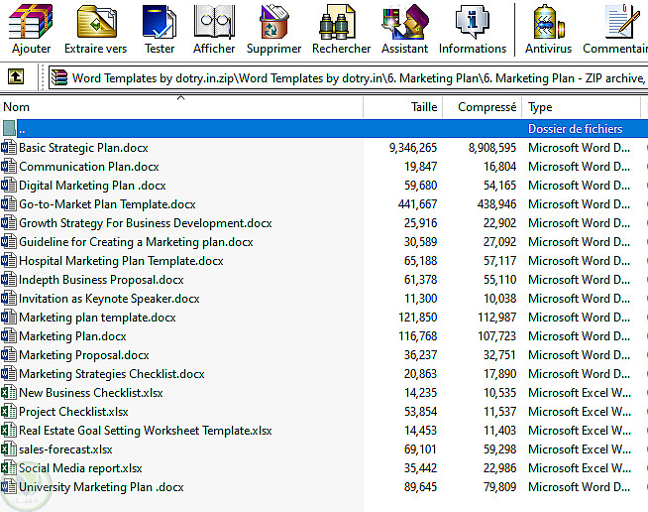Click the Commentaire toolbar icon
The height and width of the screenshot is (512, 648).
click(x=624, y=21)
